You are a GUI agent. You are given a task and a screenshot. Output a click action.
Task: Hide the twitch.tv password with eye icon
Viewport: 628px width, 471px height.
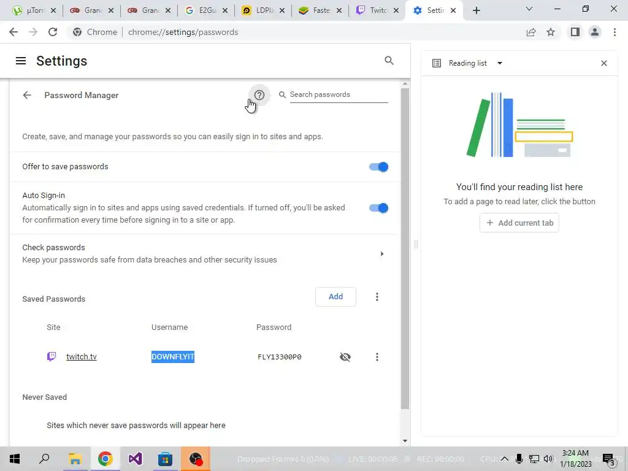(345, 356)
